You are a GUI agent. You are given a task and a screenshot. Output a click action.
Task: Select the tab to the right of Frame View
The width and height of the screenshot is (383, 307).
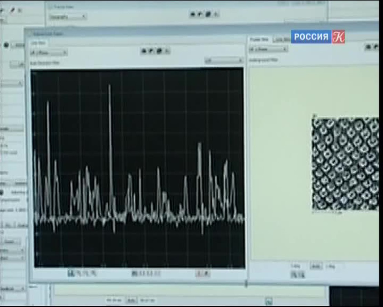tap(281, 40)
